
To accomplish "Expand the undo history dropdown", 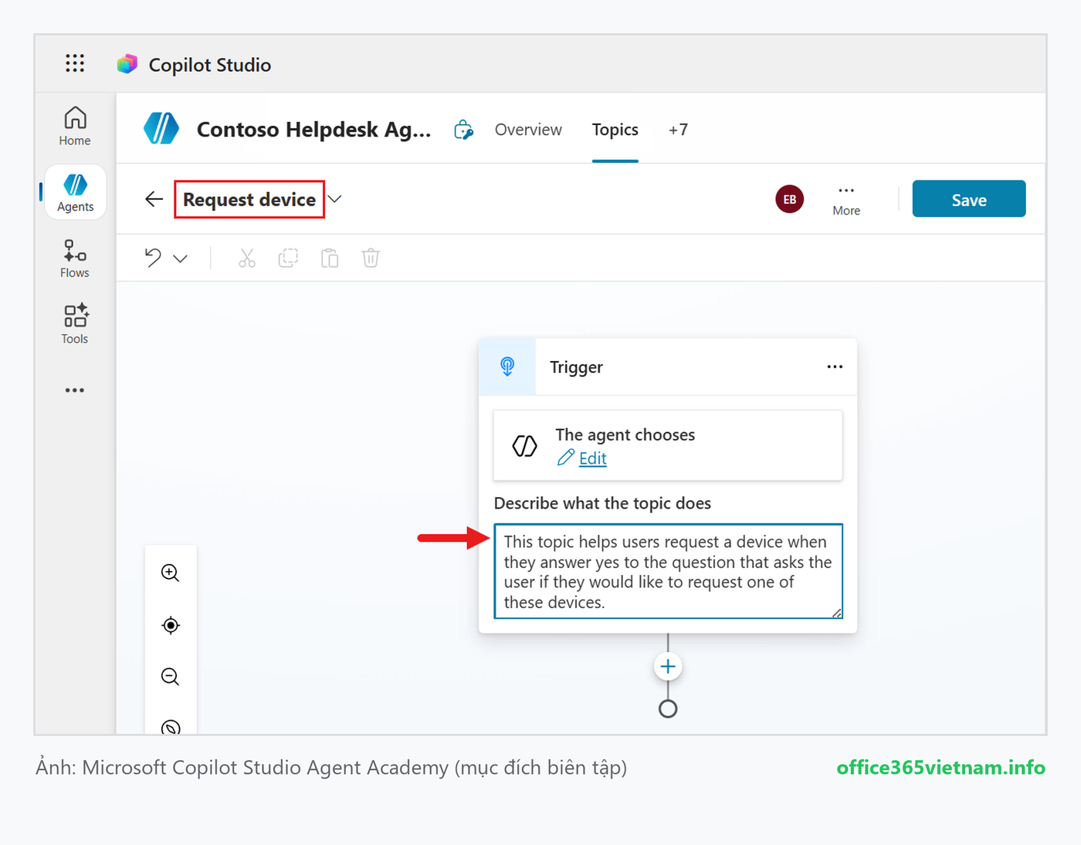I will pyautogui.click(x=181, y=259).
